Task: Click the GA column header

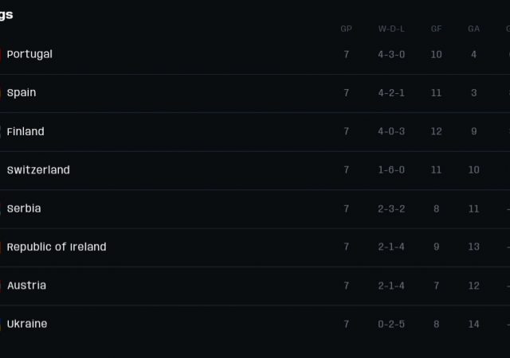Action: pos(474,29)
